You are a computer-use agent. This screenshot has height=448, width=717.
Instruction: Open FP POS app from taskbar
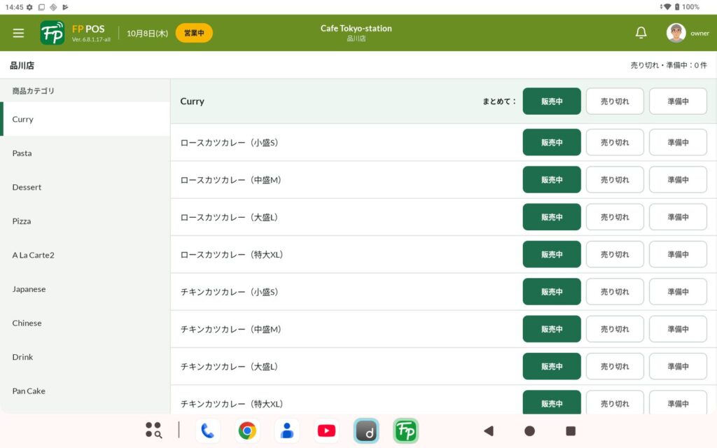coord(405,430)
